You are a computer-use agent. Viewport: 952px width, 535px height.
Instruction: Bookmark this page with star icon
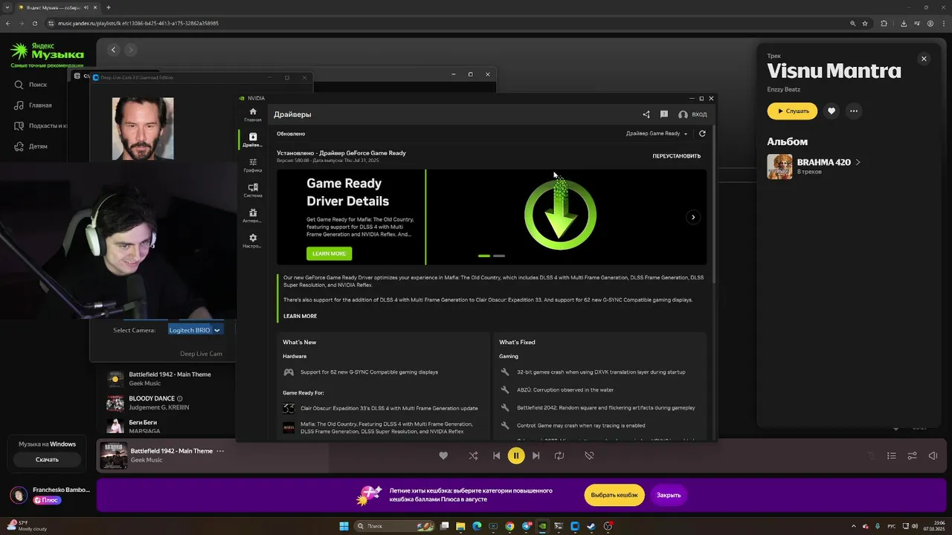click(x=865, y=23)
